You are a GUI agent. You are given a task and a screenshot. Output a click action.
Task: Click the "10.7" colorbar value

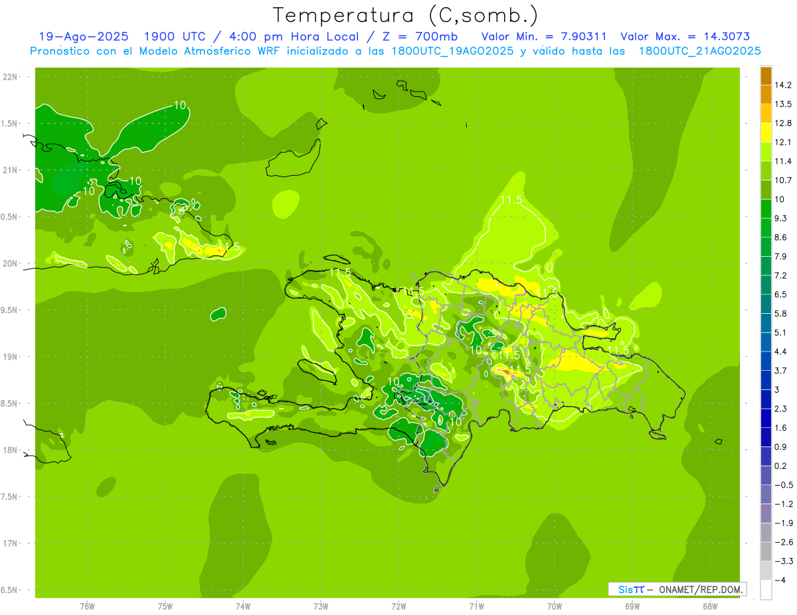(783, 180)
